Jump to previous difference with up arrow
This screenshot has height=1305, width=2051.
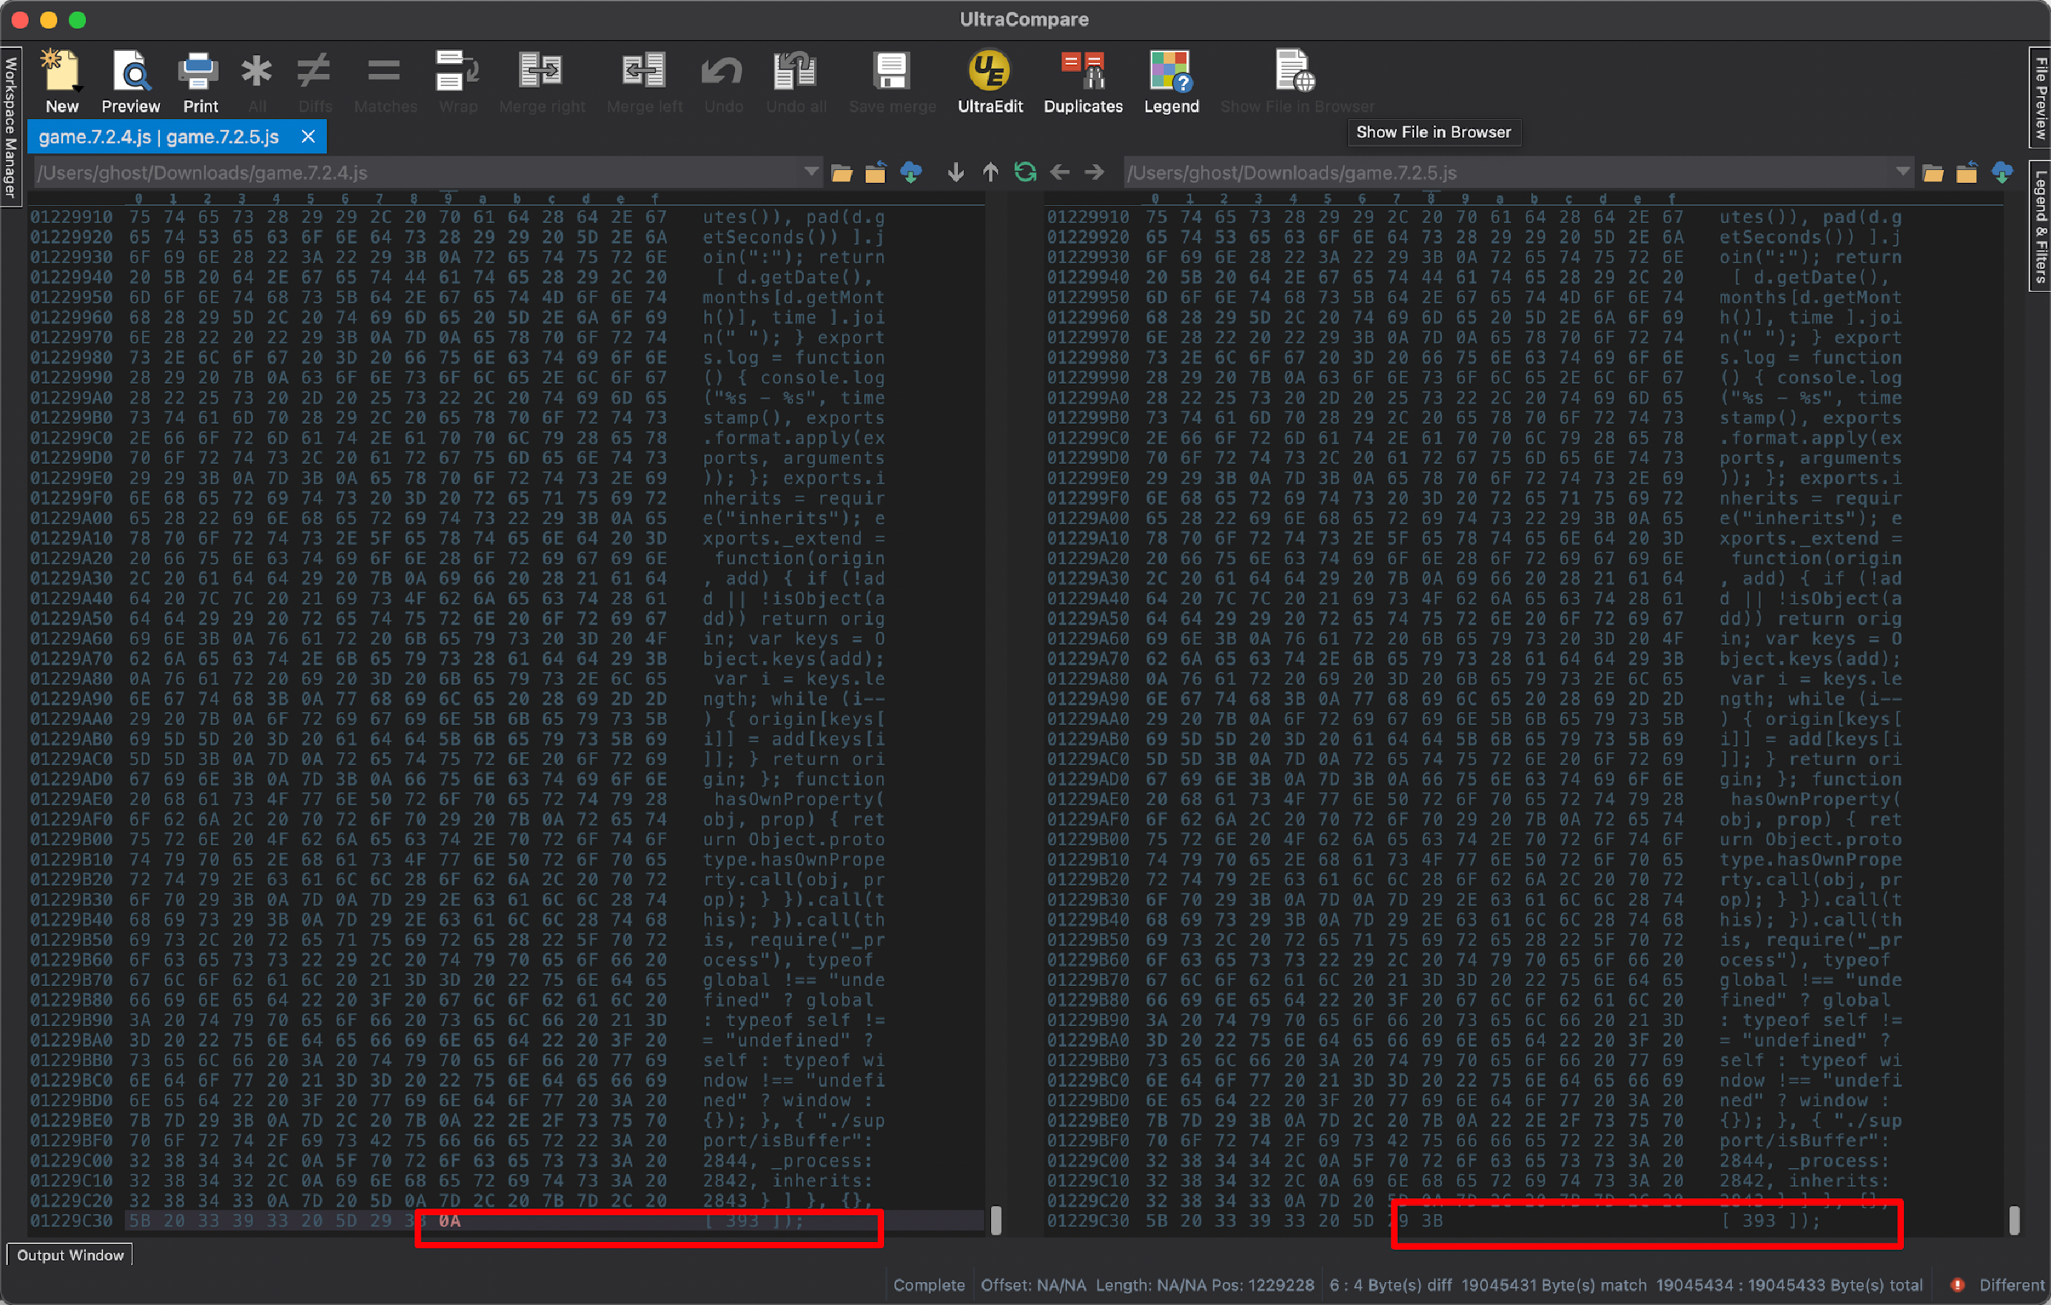click(x=990, y=173)
